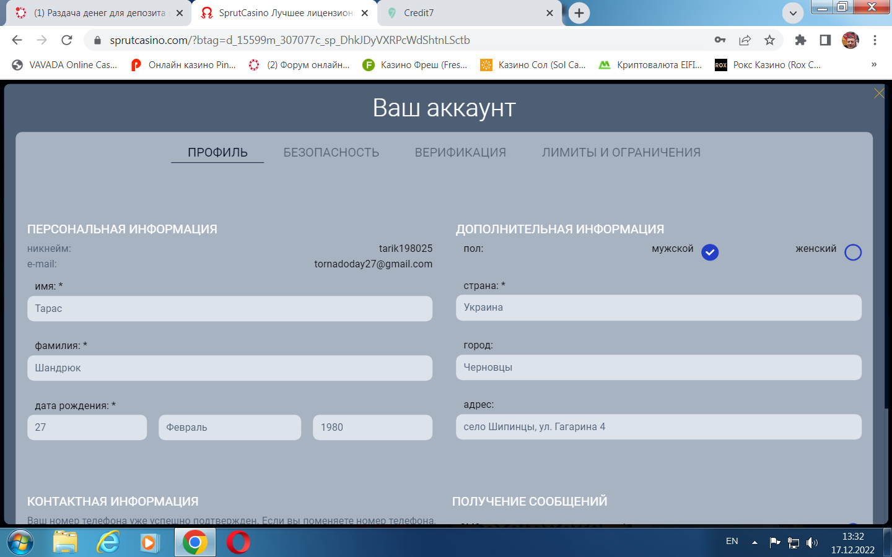Open Opera browser from the taskbar
Viewport: 892px width, 557px height.
238,543
